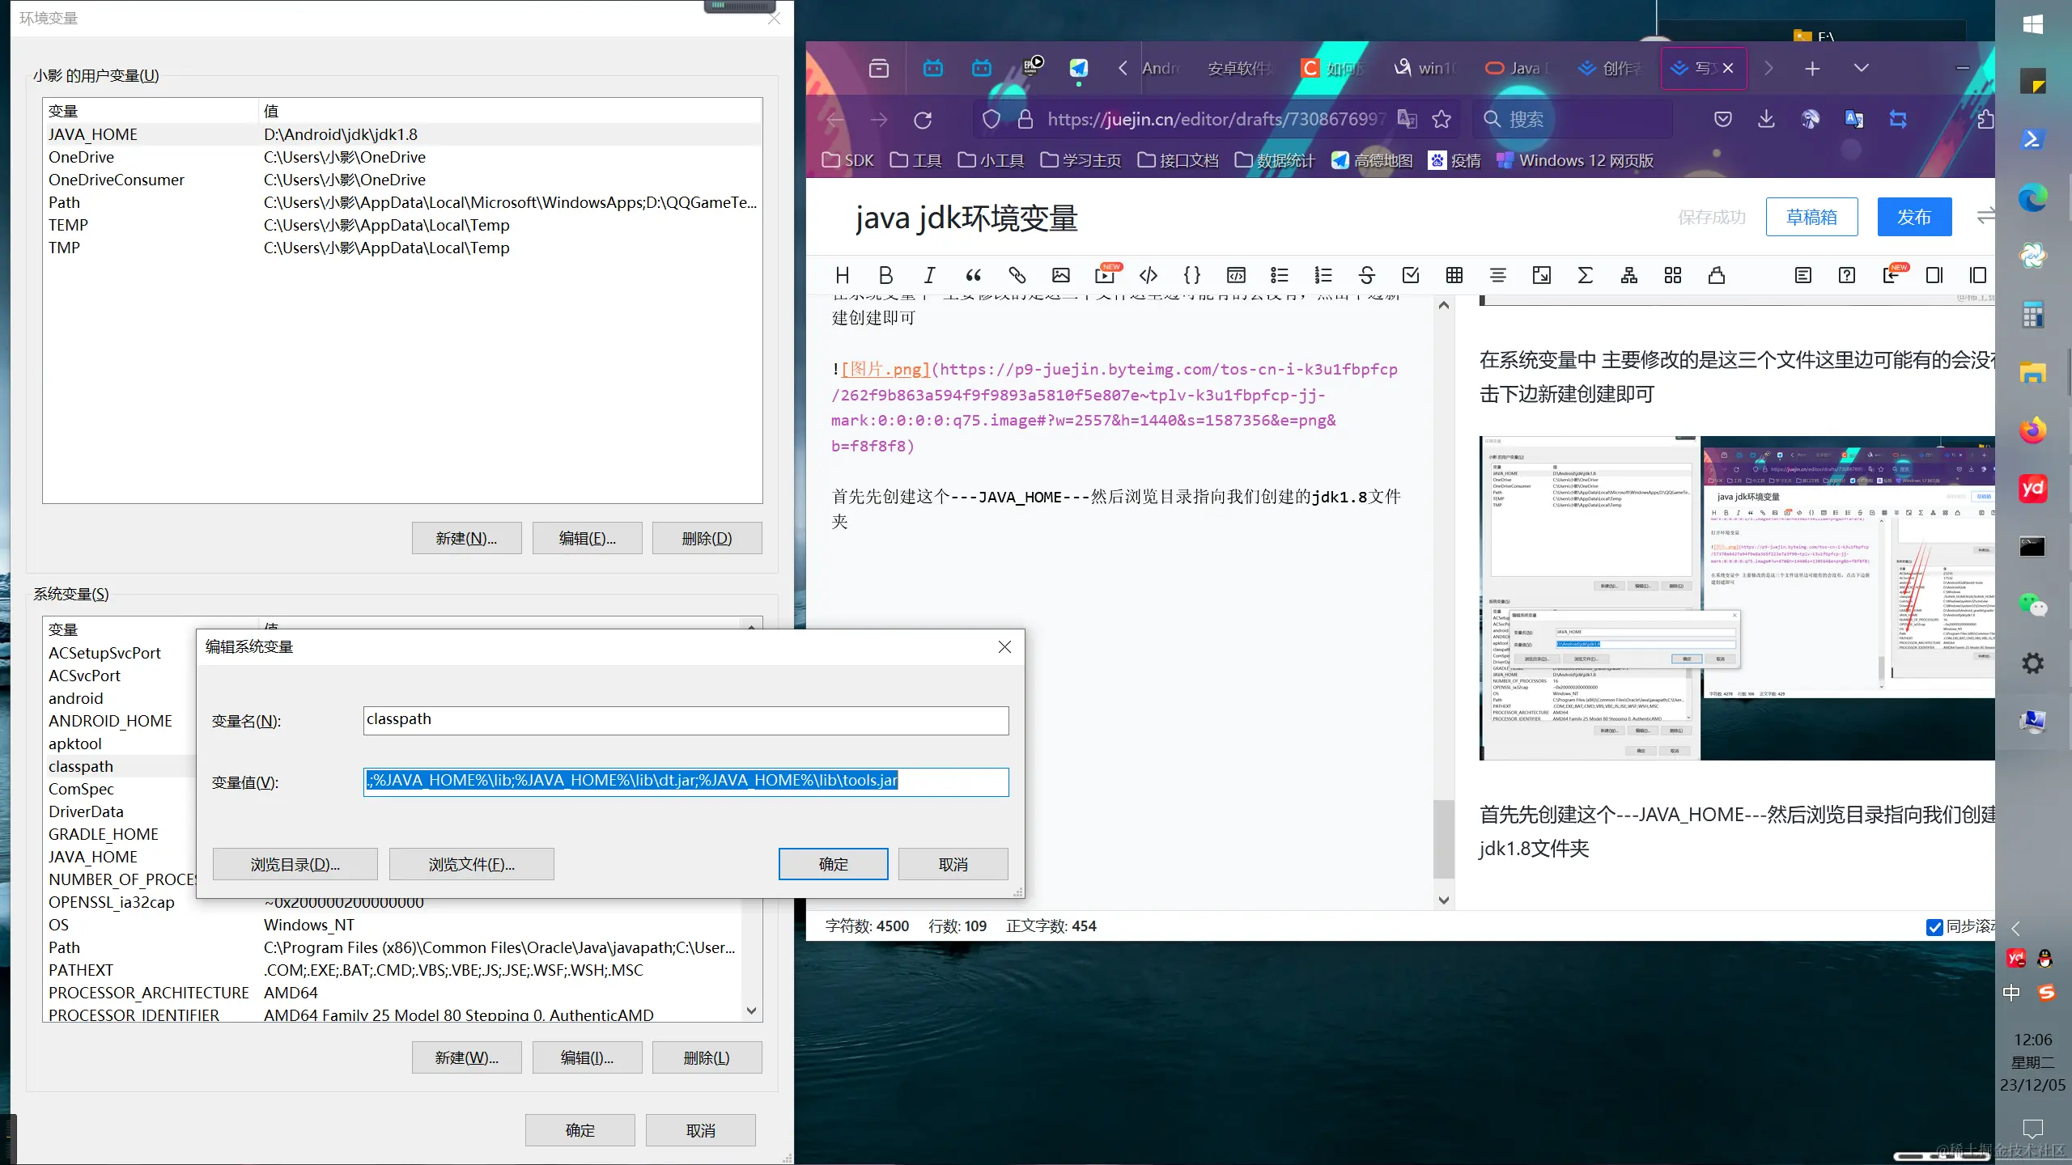The width and height of the screenshot is (2072, 1165).
Task: Open the 接口文档 bookmarks folder
Action: (1178, 160)
